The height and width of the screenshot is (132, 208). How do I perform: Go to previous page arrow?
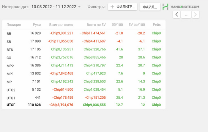tap(177, 14)
